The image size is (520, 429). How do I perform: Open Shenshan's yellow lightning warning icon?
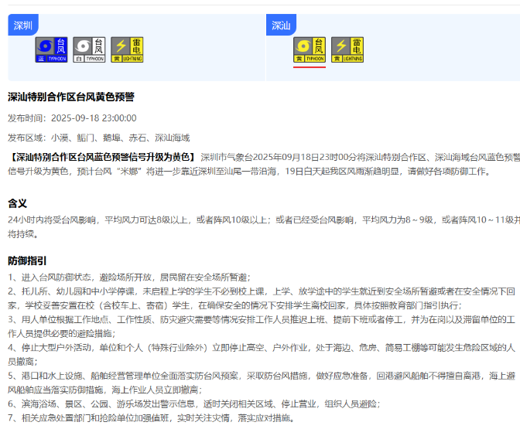[347, 49]
